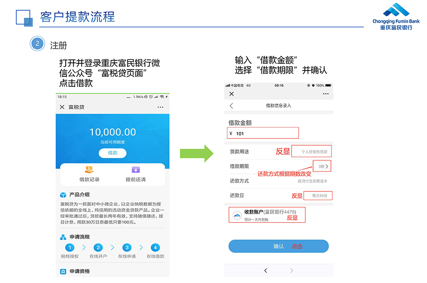Select the 收款账户 富民银行4479 card
This screenshot has width=427, height=283.
point(267,215)
